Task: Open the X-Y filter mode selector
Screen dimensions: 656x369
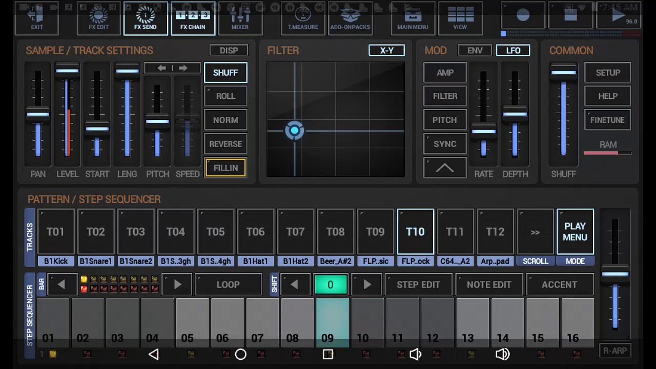Action: [x=386, y=51]
